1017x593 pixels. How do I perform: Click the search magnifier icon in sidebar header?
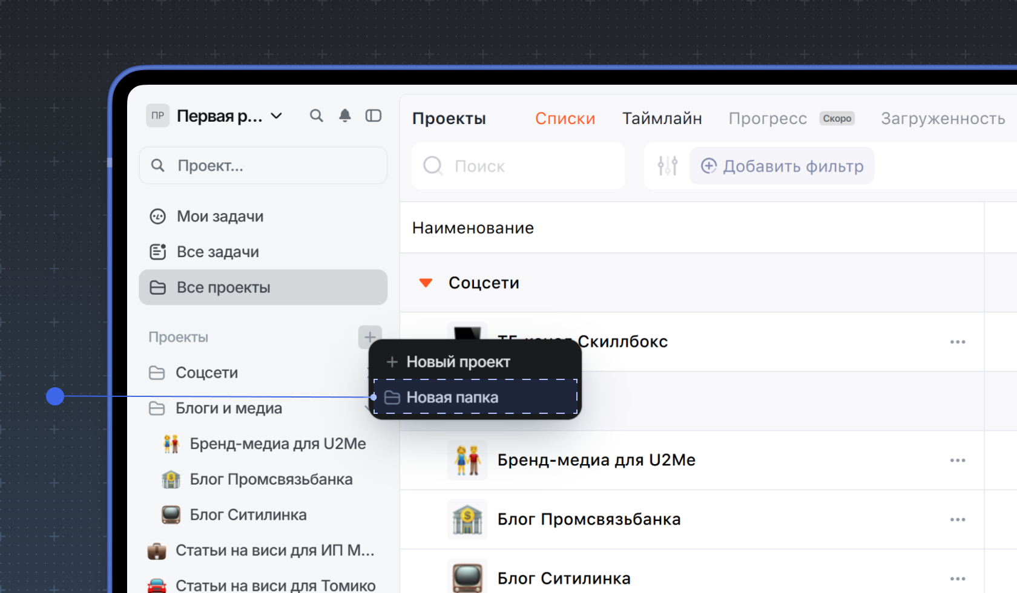pyautogui.click(x=316, y=116)
